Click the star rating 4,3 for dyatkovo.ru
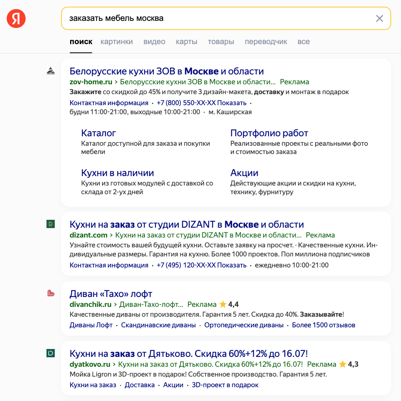 [x=349, y=364]
